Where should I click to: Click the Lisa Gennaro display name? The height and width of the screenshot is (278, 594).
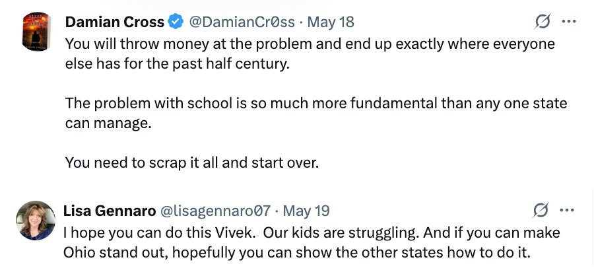click(109, 211)
